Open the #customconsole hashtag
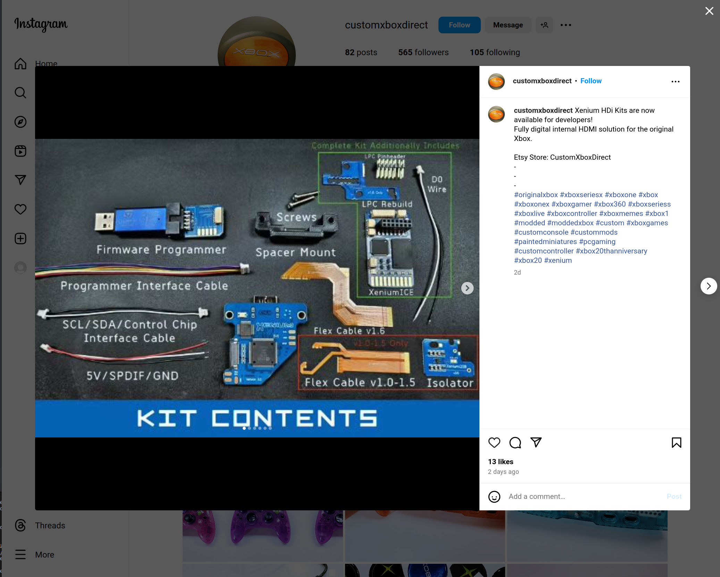This screenshot has height=577, width=720. (541, 232)
